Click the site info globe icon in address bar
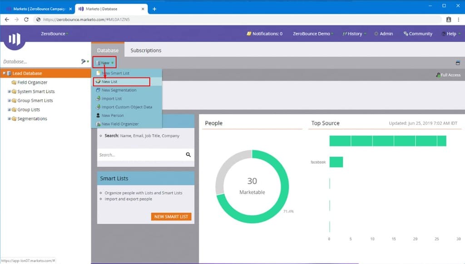The image size is (465, 264). pyautogui.click(x=38, y=20)
